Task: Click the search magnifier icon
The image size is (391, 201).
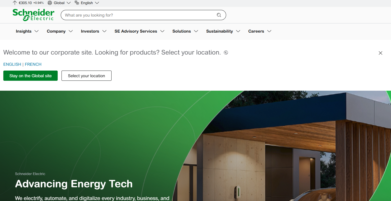Action: coord(219,15)
